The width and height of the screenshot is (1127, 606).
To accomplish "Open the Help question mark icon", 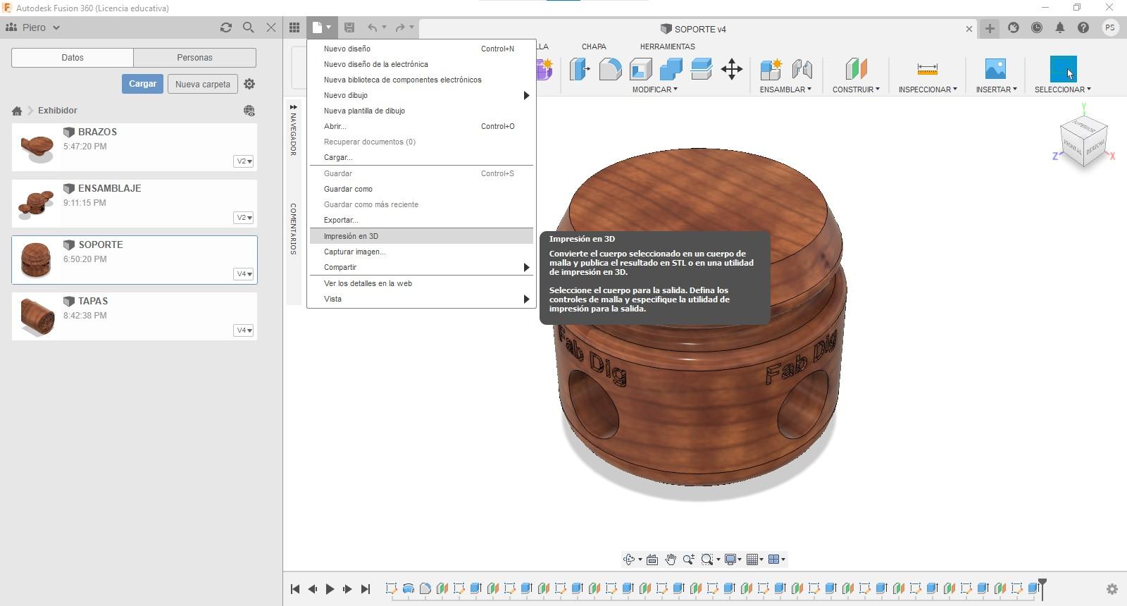I will pos(1083,27).
